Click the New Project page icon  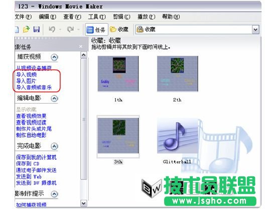click(x=17, y=30)
